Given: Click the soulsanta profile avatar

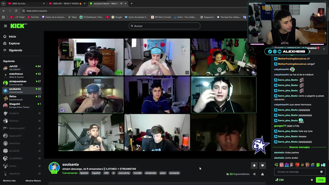Looking at the screenshot, I should pos(54,168).
